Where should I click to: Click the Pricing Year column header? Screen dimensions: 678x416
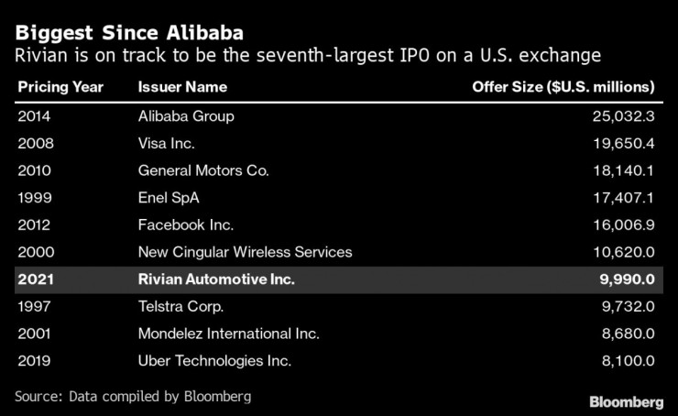click(60, 87)
